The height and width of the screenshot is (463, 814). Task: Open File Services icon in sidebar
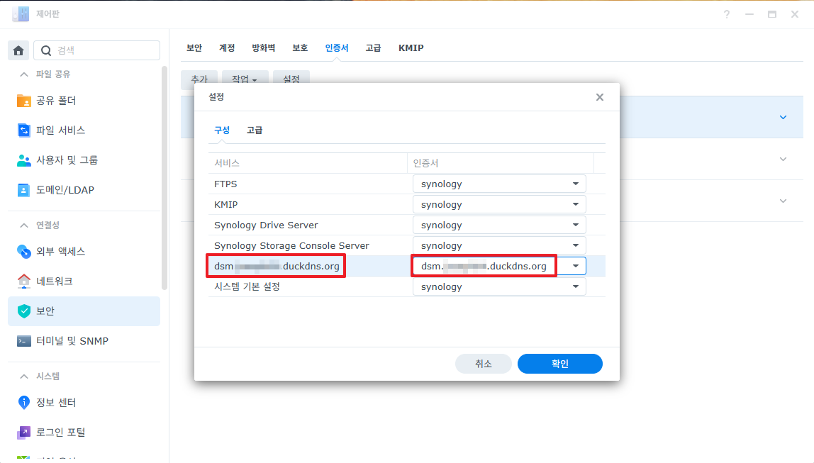coord(24,130)
